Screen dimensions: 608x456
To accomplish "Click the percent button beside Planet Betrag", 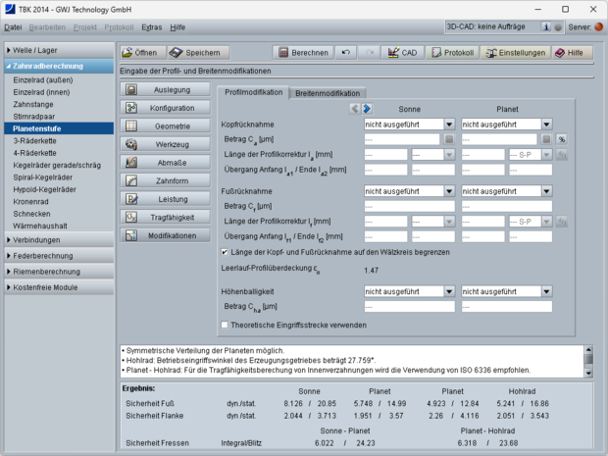I will coord(562,140).
